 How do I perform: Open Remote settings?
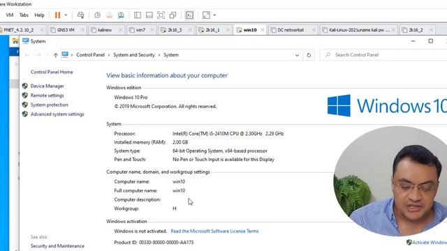coord(47,96)
